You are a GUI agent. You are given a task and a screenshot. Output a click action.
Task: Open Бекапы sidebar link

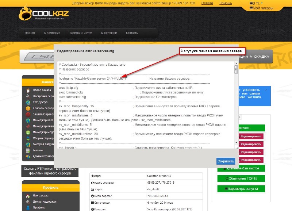38,150
